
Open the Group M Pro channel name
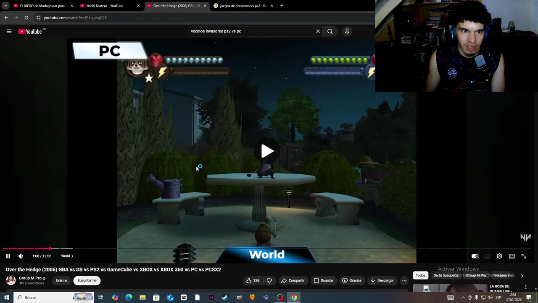point(30,278)
